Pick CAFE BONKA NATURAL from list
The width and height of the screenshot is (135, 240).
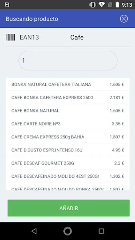click(x=68, y=111)
